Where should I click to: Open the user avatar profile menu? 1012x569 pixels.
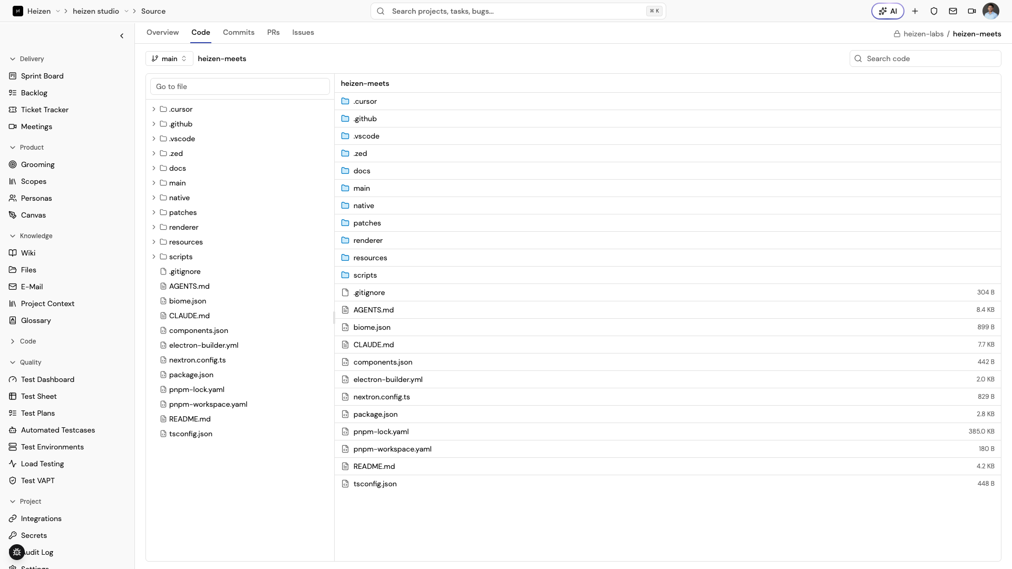click(x=991, y=11)
